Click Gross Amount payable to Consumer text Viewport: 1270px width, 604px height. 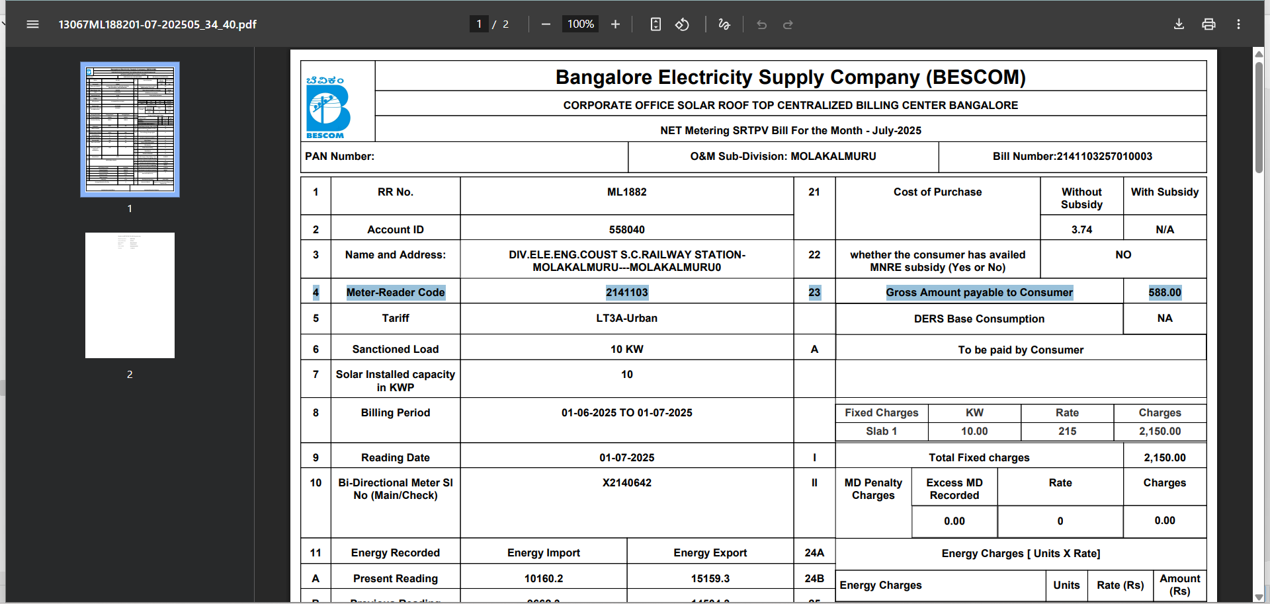point(979,293)
